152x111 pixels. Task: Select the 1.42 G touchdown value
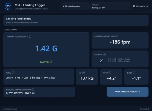(46, 48)
